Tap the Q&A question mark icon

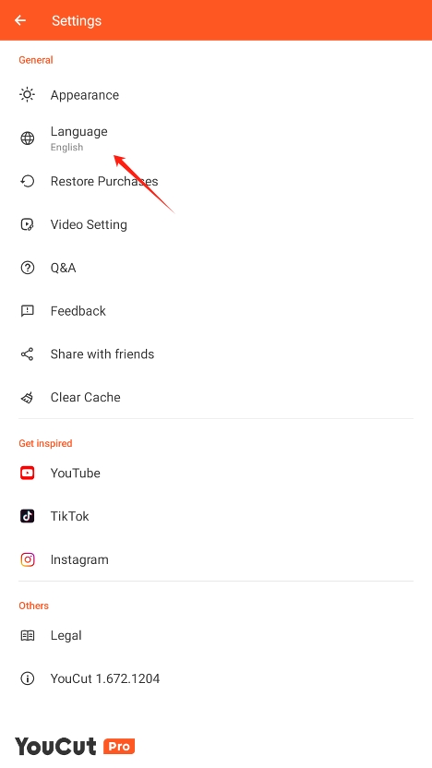[28, 268]
